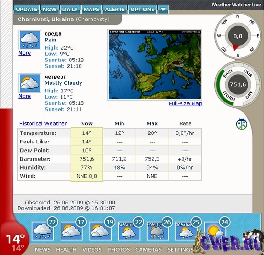This screenshot has width=264, height=255.
Task: Click the Wednesday rain weather icon
Action: (x=30, y=40)
